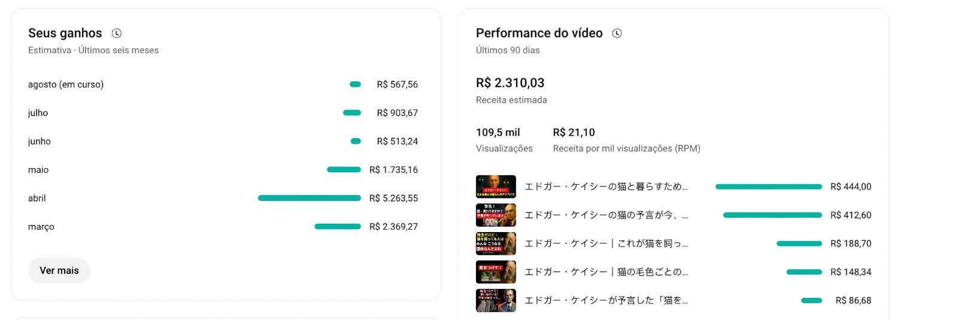Screen dimensions: 958x320
Task: Click clock icon next to Seus ganhos
Action: point(117,33)
